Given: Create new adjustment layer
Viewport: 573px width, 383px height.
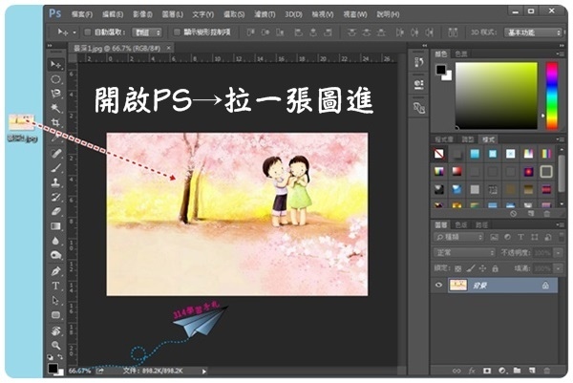Looking at the screenshot, I should [502, 371].
